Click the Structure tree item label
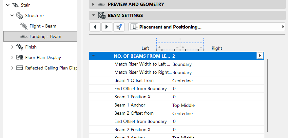288x138 pixels. pyautogui.click(x=34, y=15)
